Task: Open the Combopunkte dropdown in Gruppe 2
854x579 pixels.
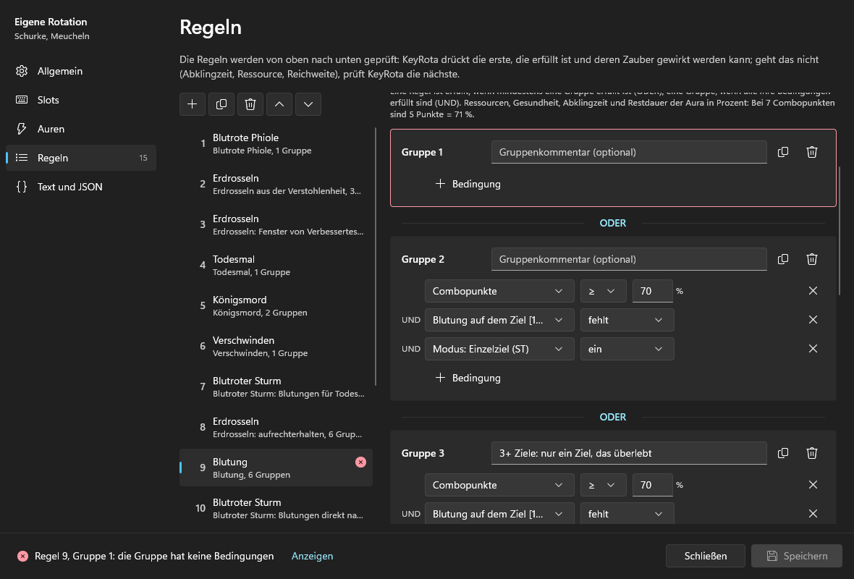Action: 499,291
